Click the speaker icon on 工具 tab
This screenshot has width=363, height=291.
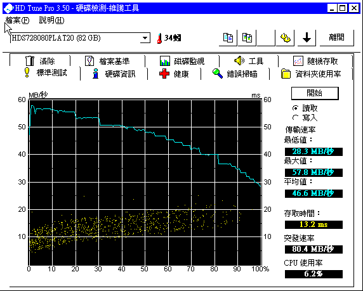[239, 61]
